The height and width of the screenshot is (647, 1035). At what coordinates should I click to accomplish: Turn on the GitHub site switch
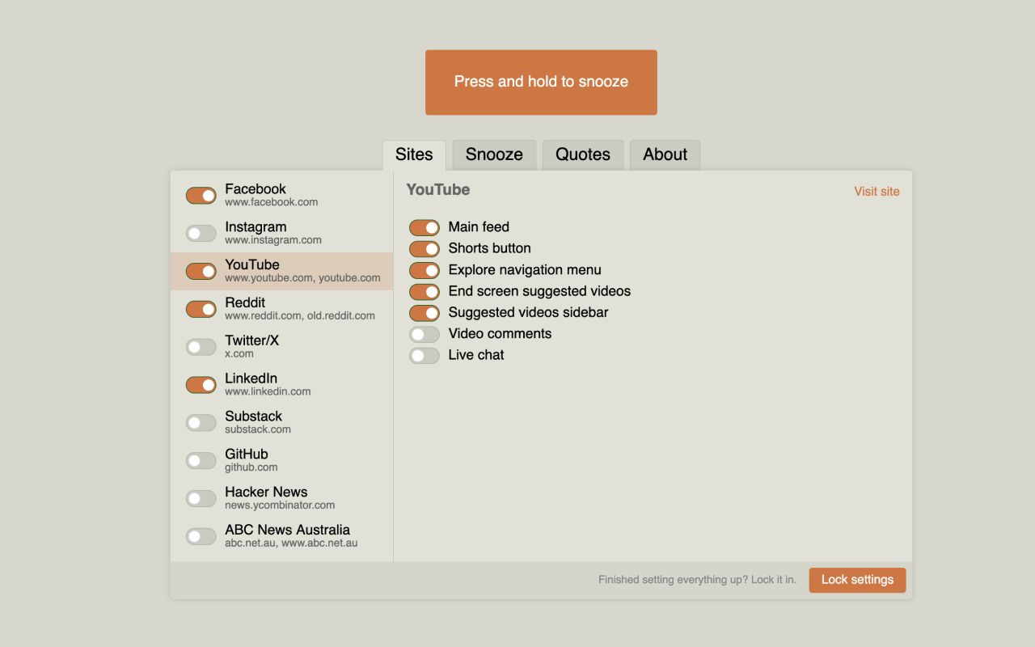pyautogui.click(x=201, y=461)
